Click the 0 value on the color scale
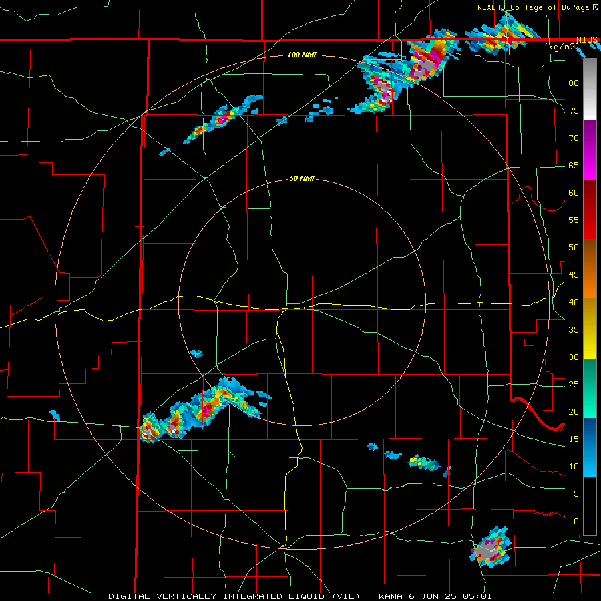 (576, 522)
